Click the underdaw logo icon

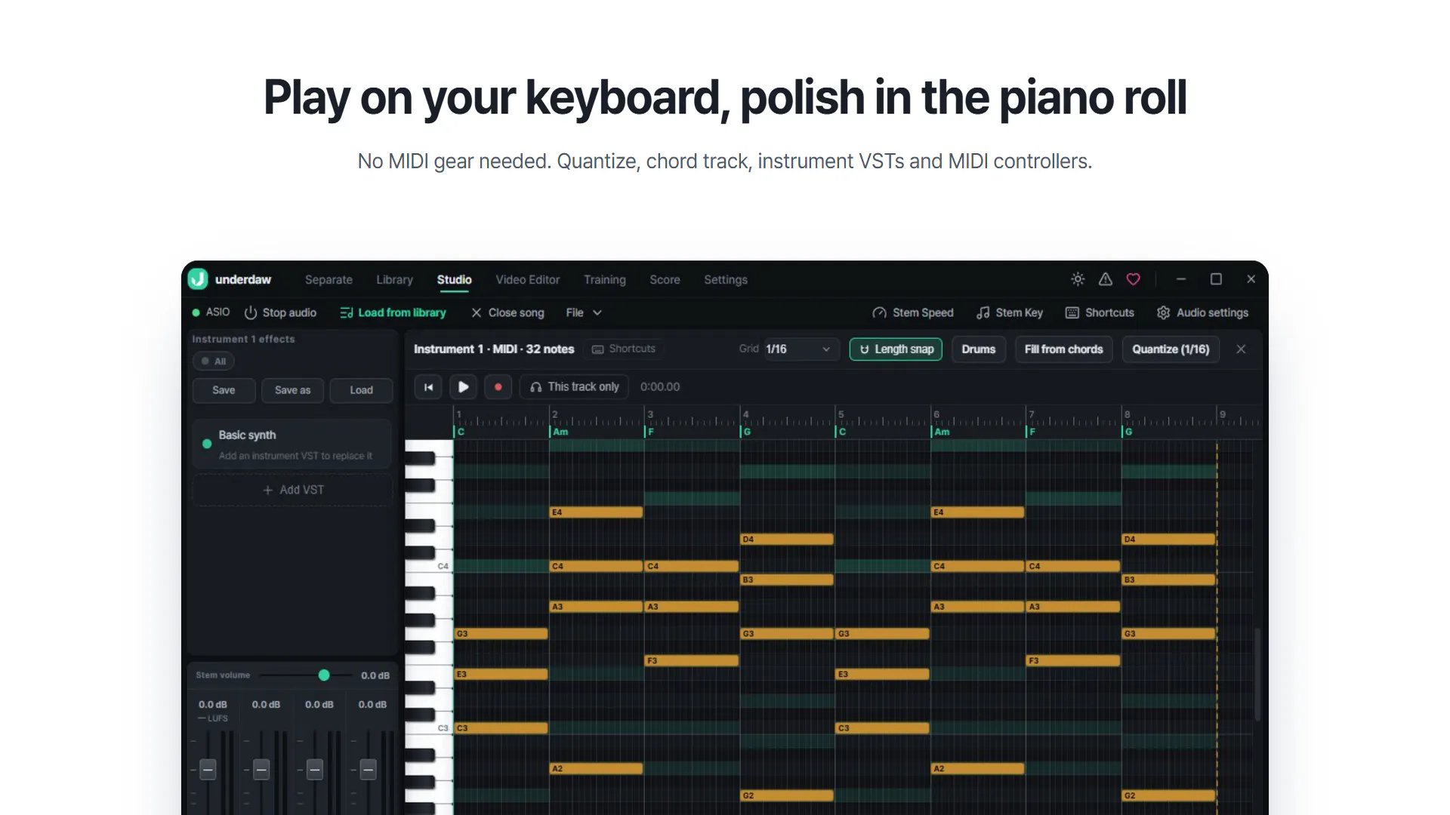click(198, 279)
